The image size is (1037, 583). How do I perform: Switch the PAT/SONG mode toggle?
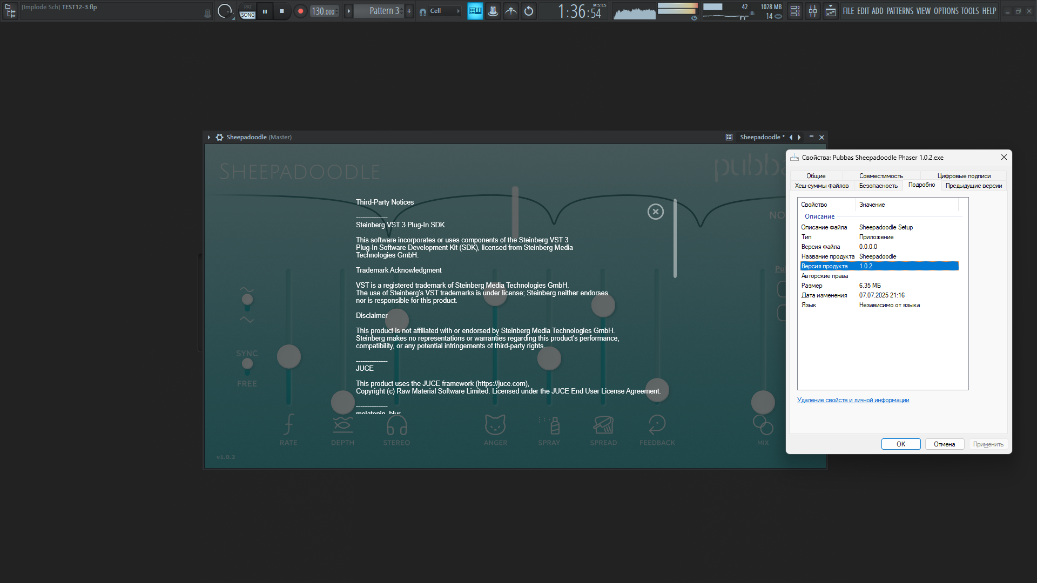pyautogui.click(x=247, y=11)
